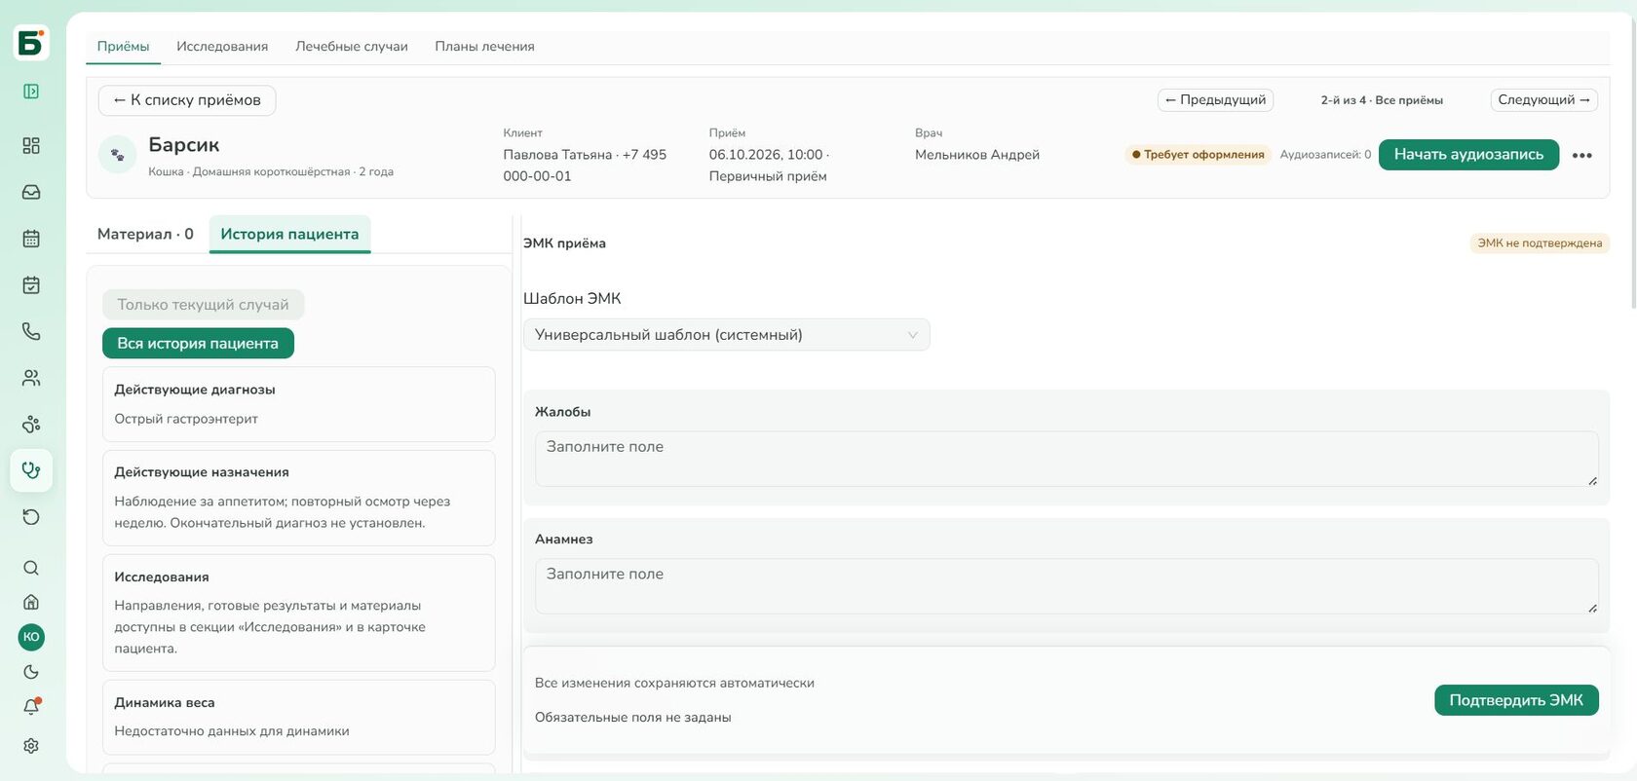Open the Планы лечения tab

484,47
